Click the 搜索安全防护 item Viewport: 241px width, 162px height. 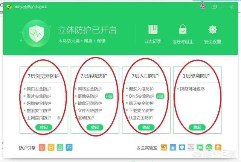click(39, 111)
